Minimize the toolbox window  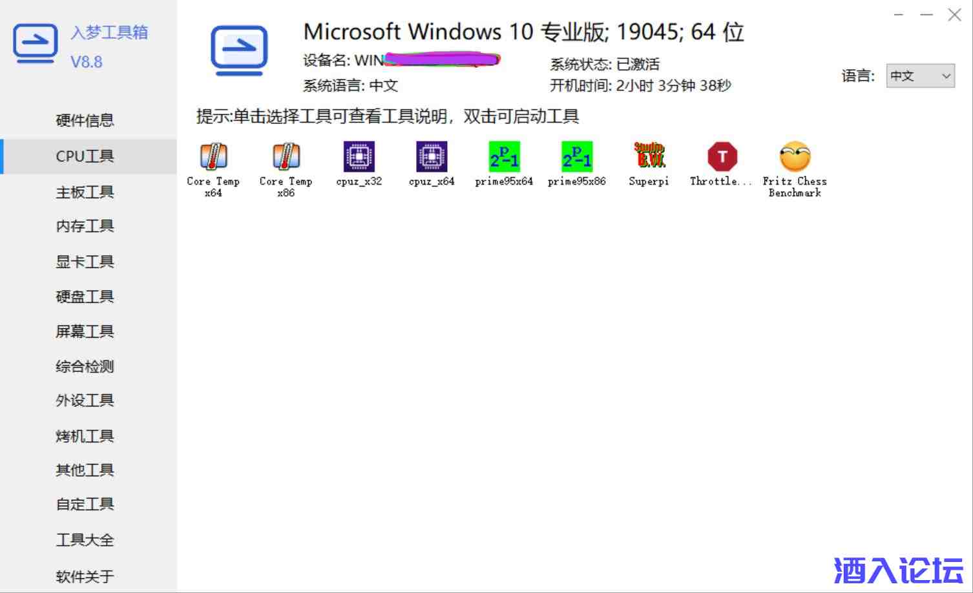[926, 15]
